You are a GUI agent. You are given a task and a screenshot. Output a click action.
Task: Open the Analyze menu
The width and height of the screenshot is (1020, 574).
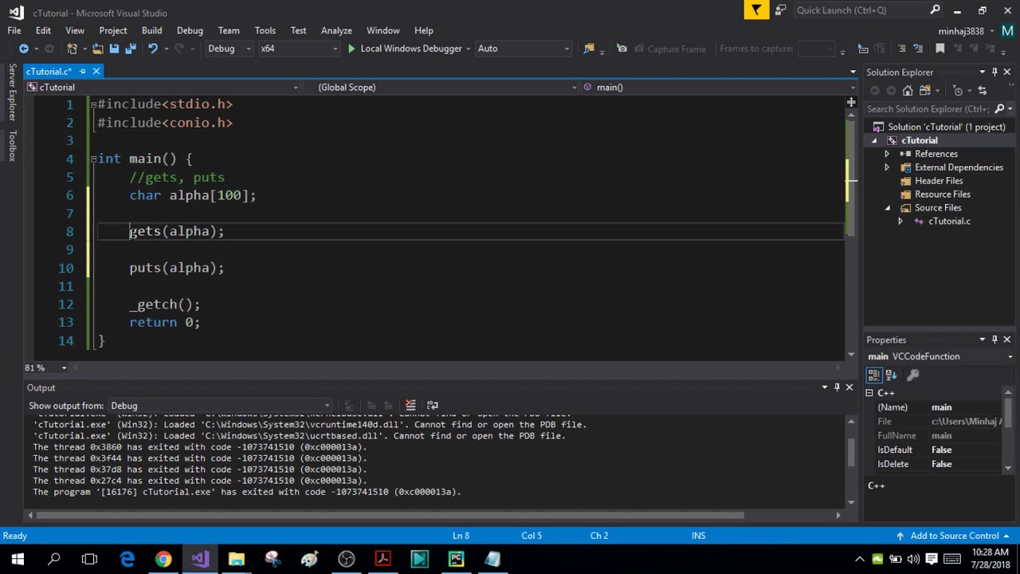coord(336,30)
